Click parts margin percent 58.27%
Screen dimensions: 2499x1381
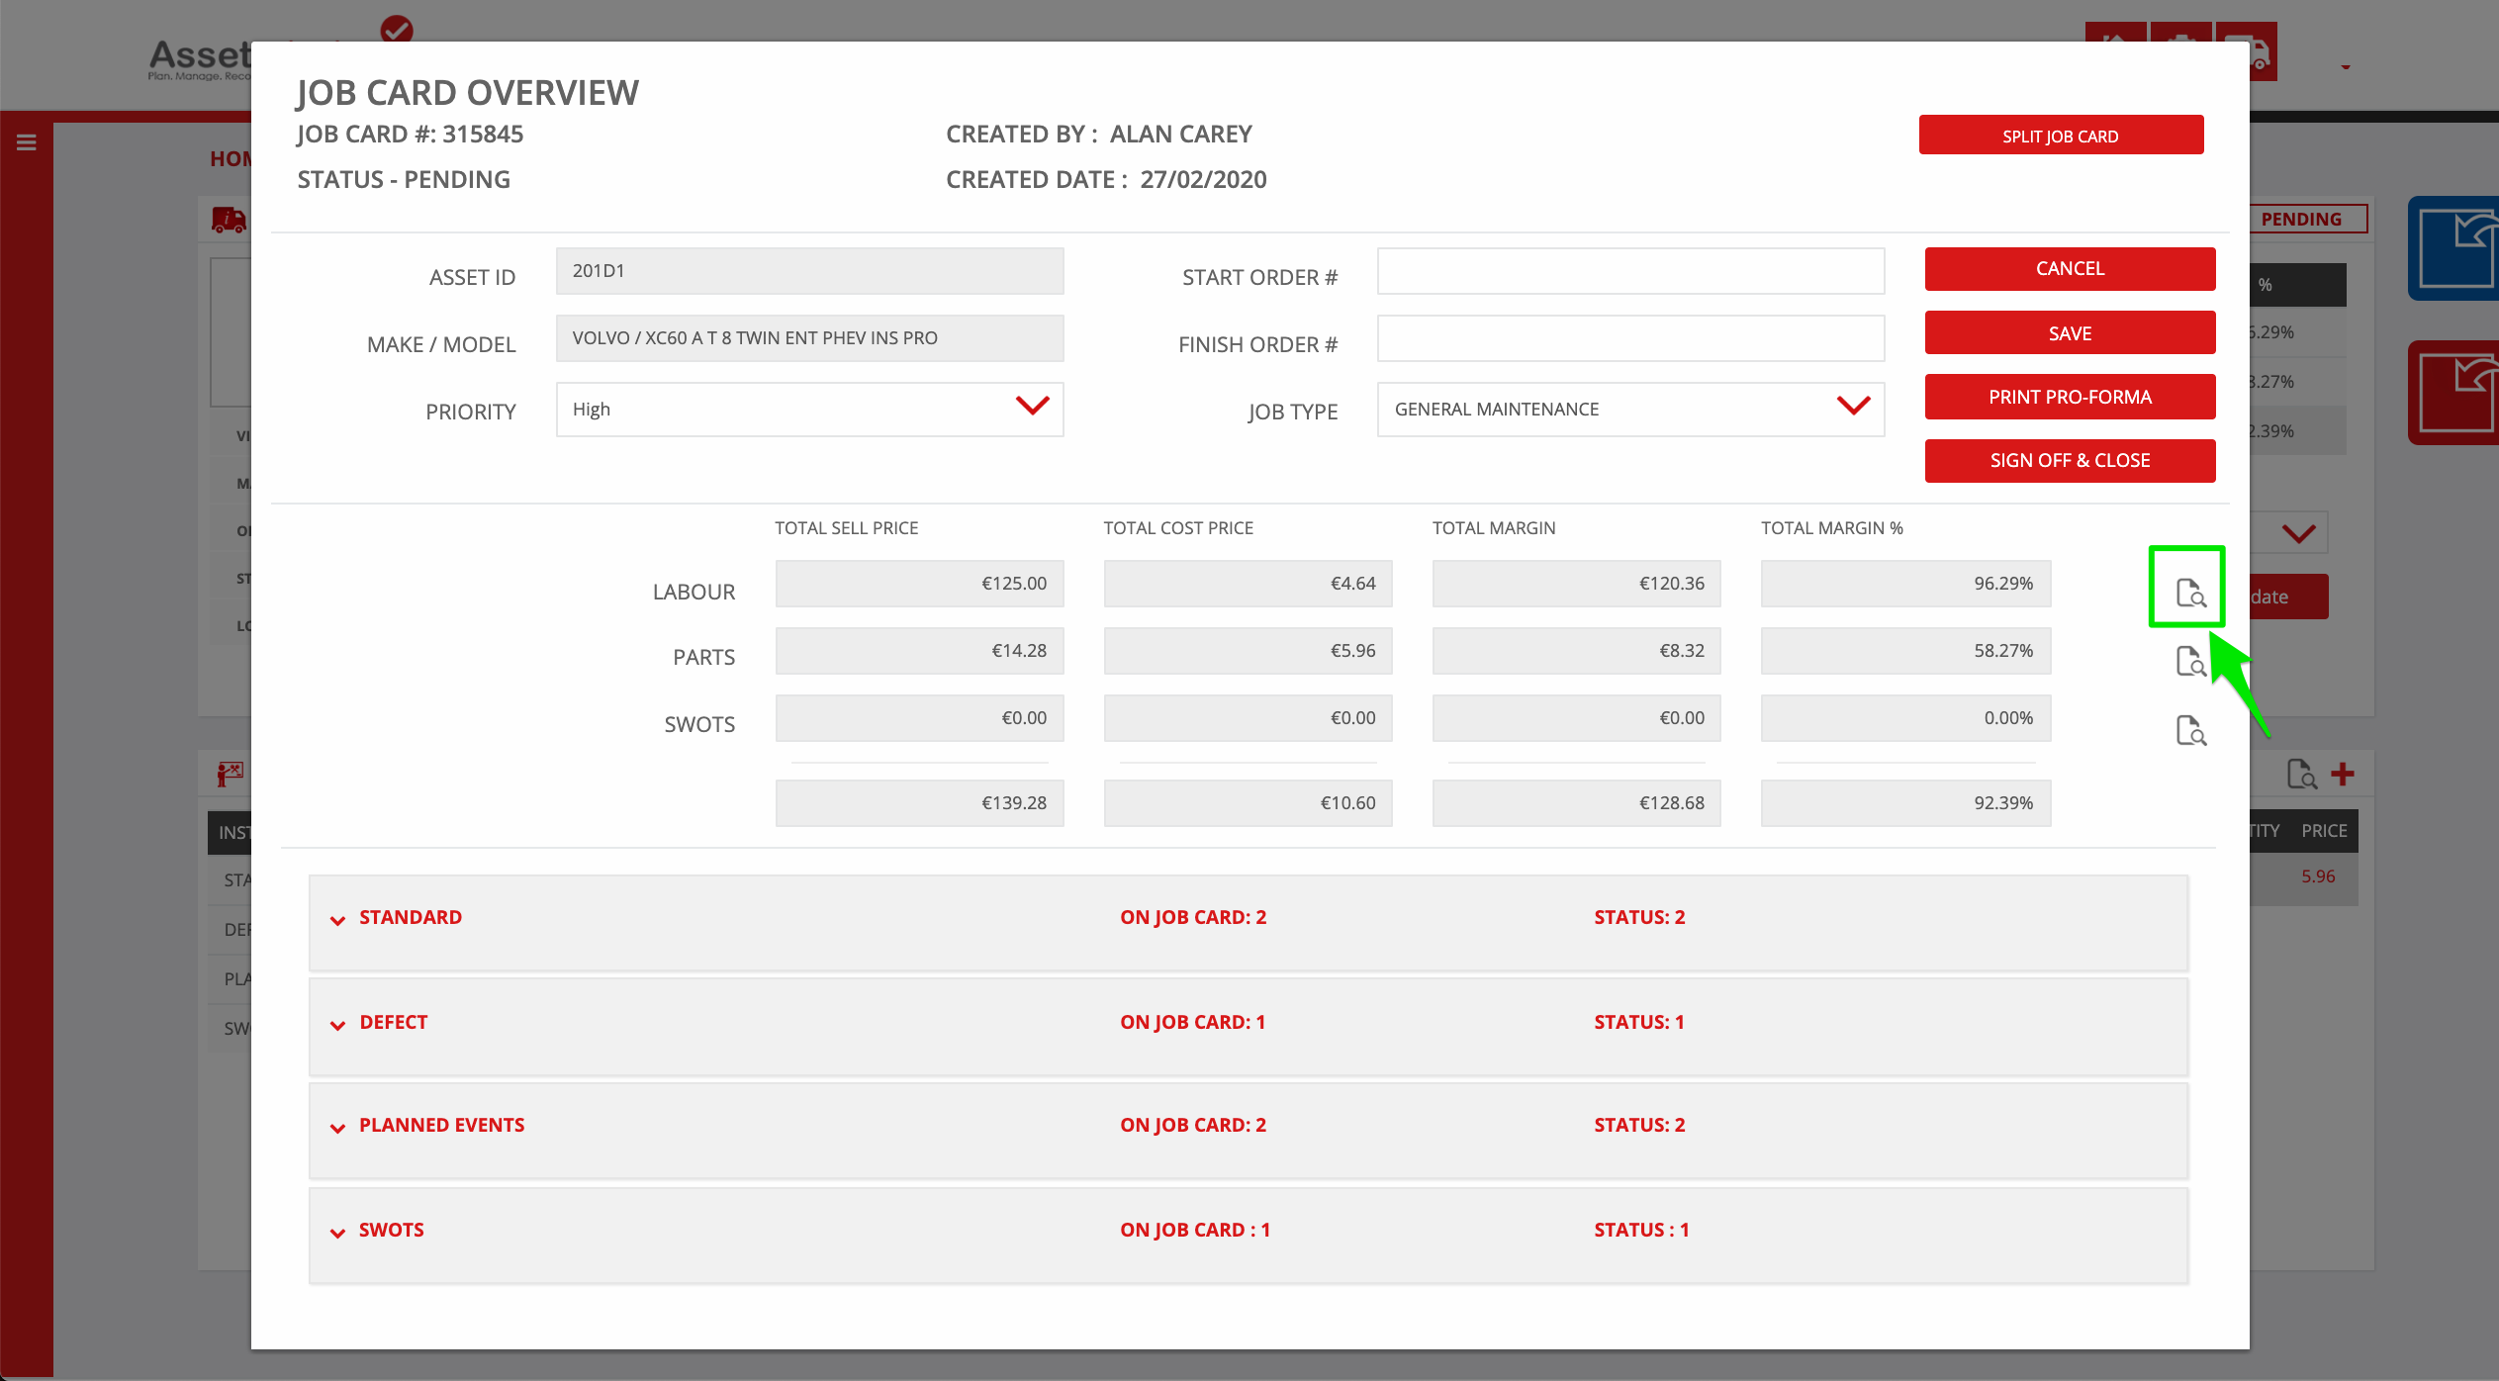[1905, 650]
